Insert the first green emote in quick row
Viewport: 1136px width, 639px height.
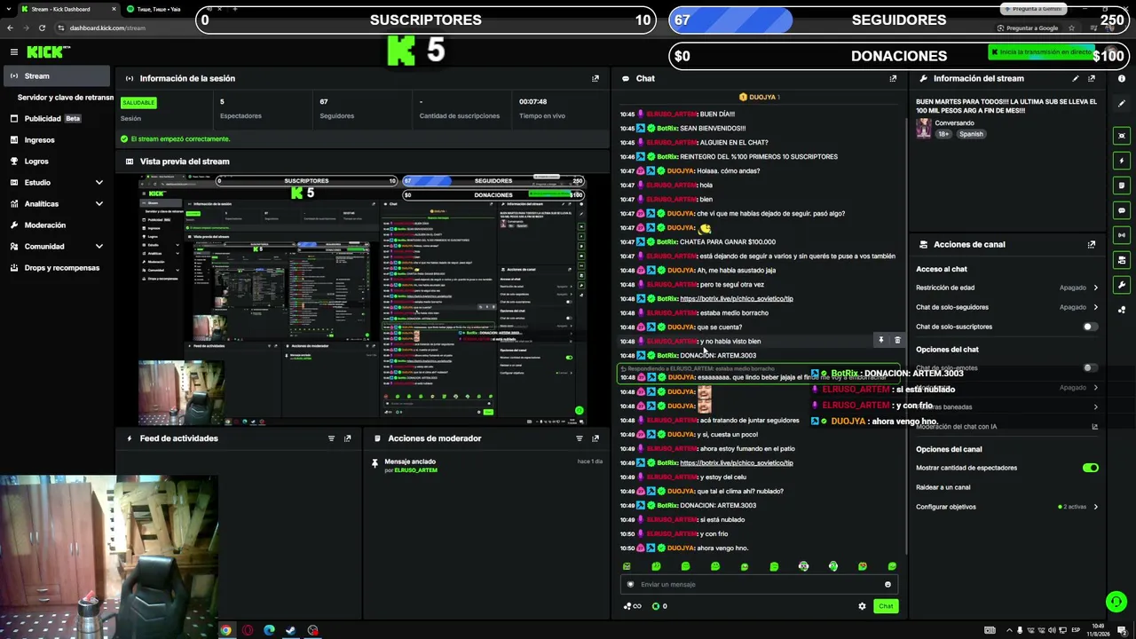click(627, 566)
